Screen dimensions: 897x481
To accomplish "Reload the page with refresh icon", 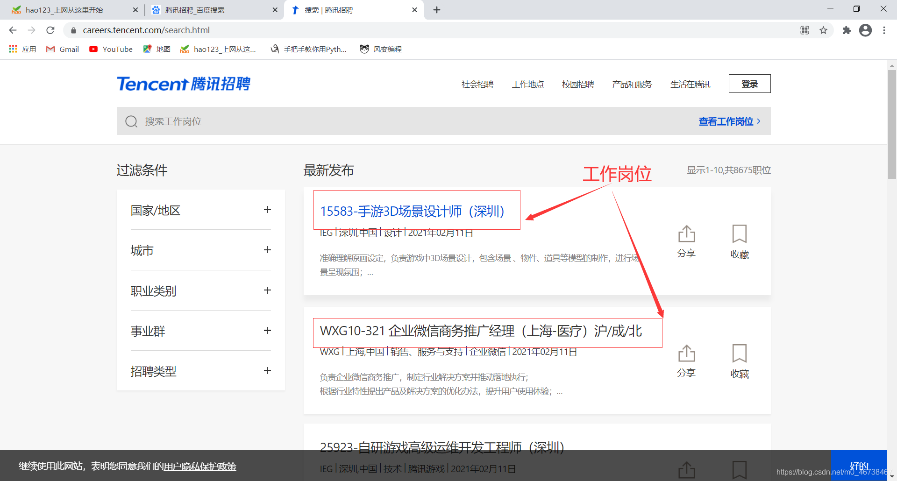I will click(50, 30).
